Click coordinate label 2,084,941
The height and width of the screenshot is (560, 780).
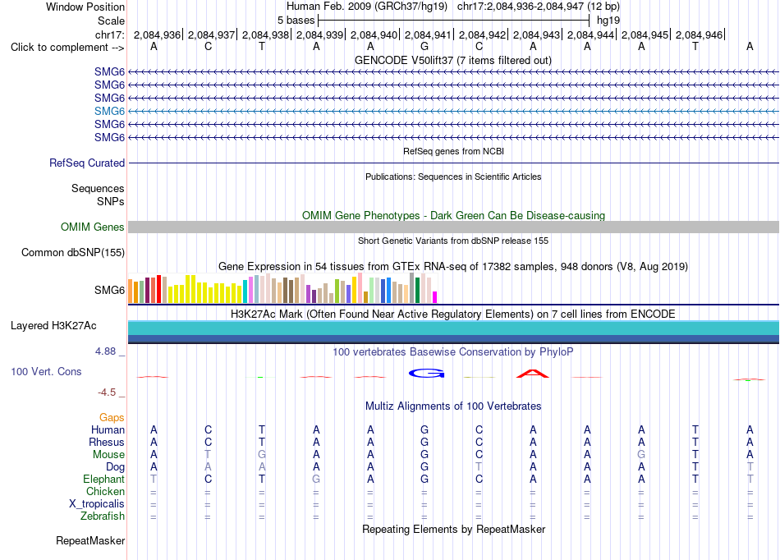(x=428, y=34)
